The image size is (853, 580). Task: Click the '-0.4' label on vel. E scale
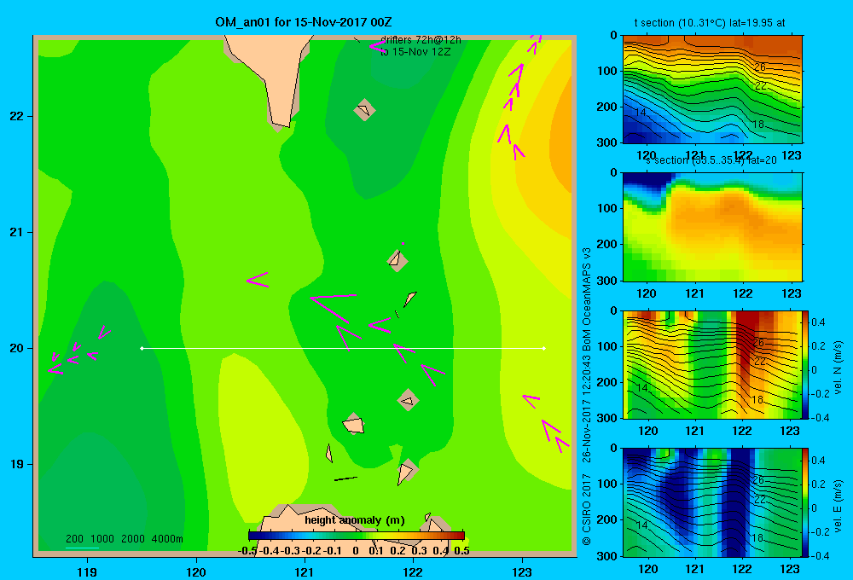click(x=819, y=555)
